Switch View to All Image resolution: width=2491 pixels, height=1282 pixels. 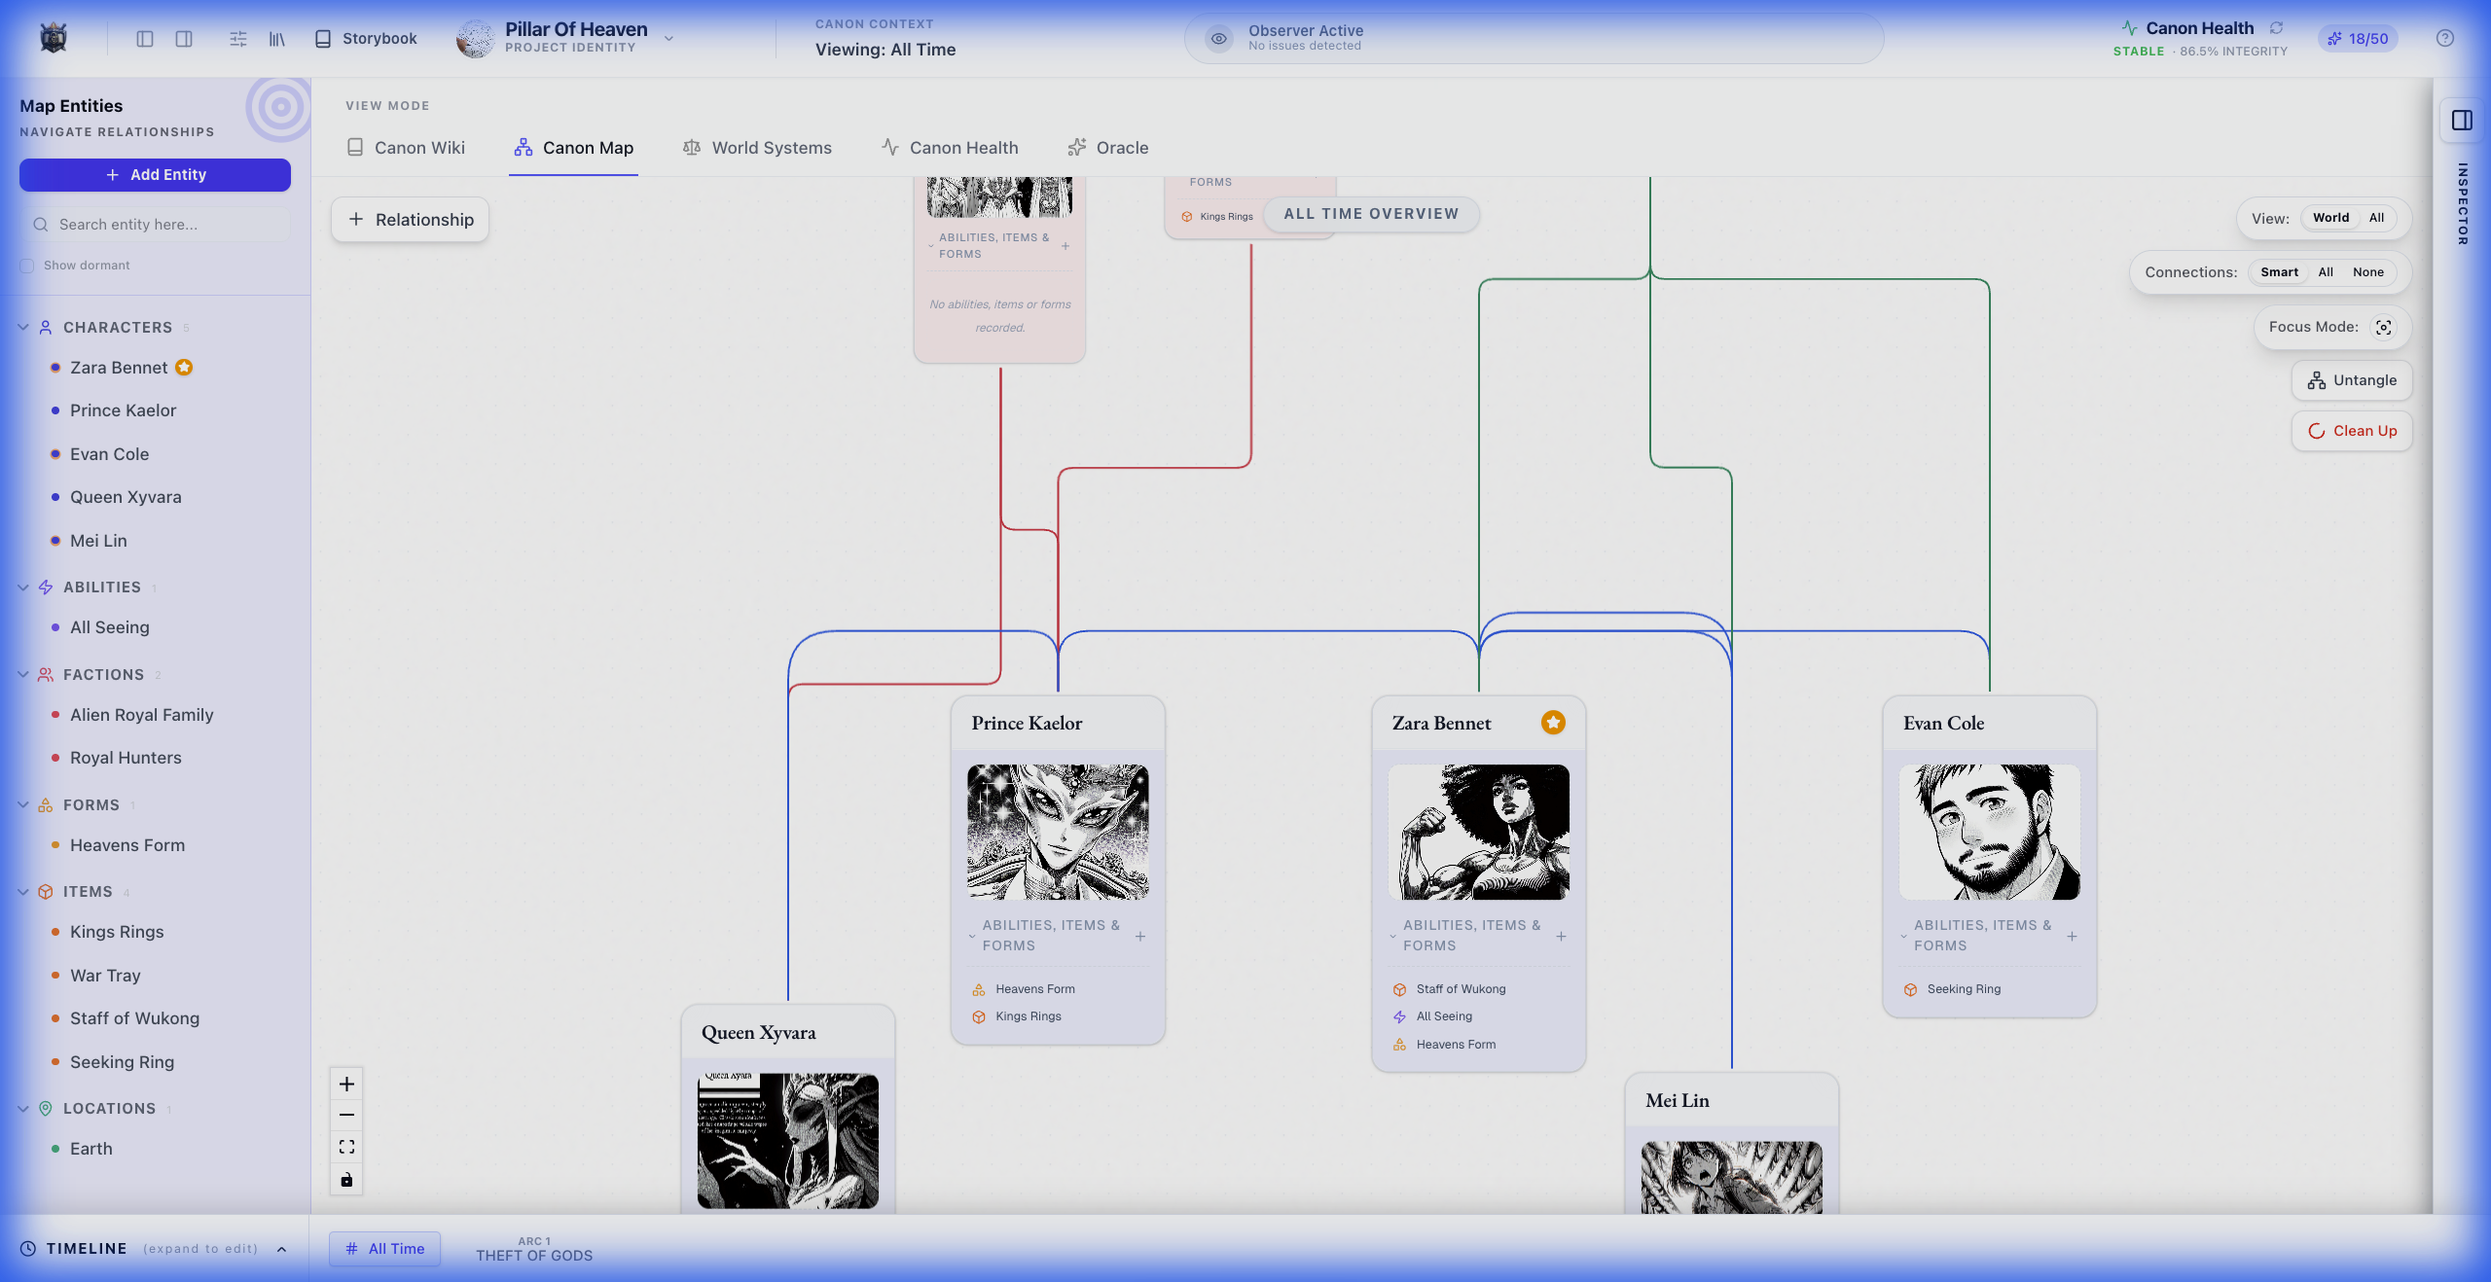[x=2376, y=218]
